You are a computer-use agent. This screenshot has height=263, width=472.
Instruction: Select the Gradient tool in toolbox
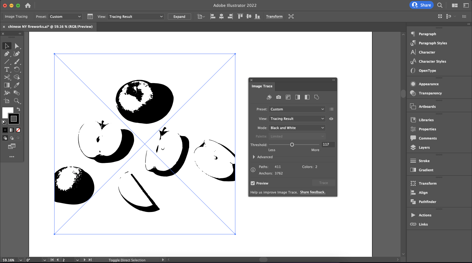[7, 85]
